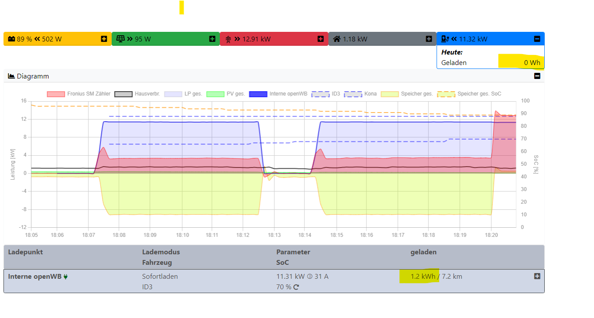Screen dimensions: 594x318
Task: Click the Parameter column header
Action: 294,252
